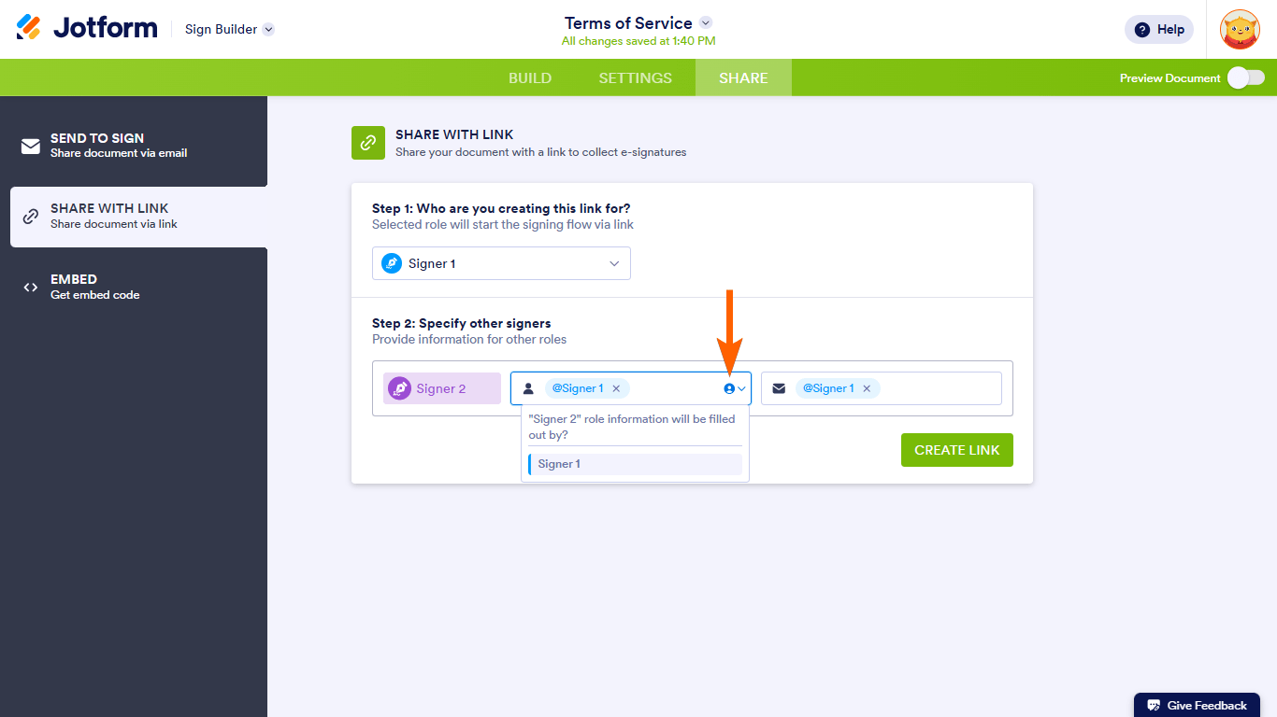The height and width of the screenshot is (717, 1277).
Task: Remove the @Signer 1 tag in name field
Action: (616, 388)
